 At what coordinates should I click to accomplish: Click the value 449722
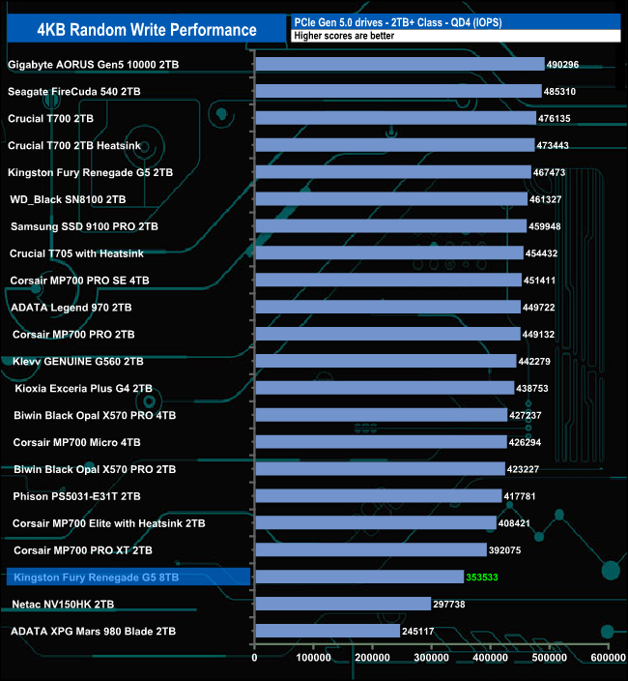click(x=539, y=308)
